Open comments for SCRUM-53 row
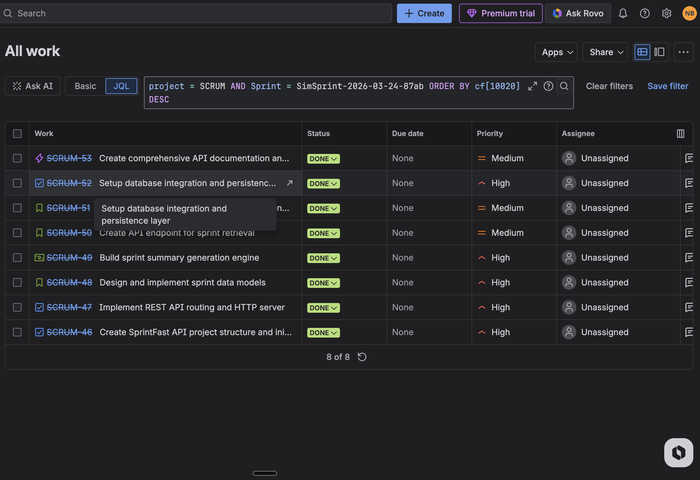Screen dimensions: 700x480 688,158
